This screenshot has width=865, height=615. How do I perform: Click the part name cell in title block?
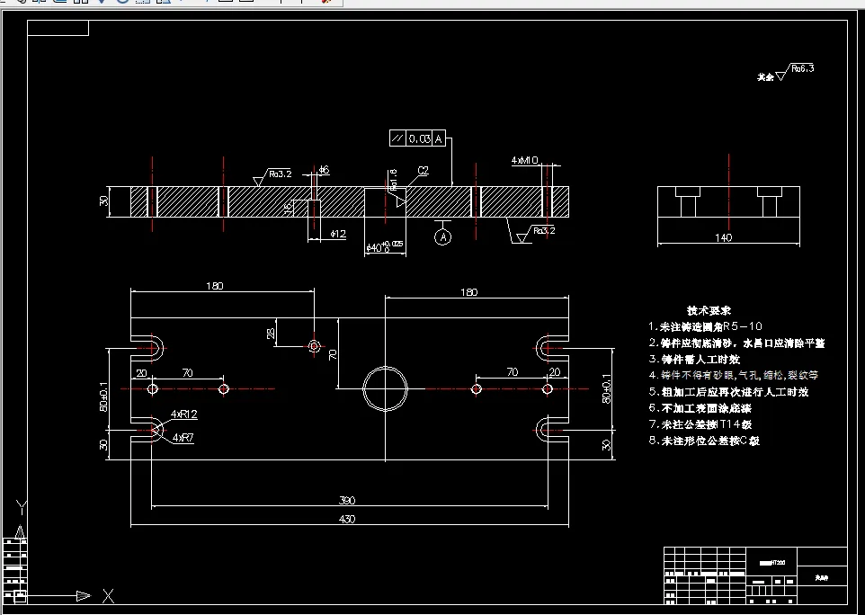(x=822, y=578)
